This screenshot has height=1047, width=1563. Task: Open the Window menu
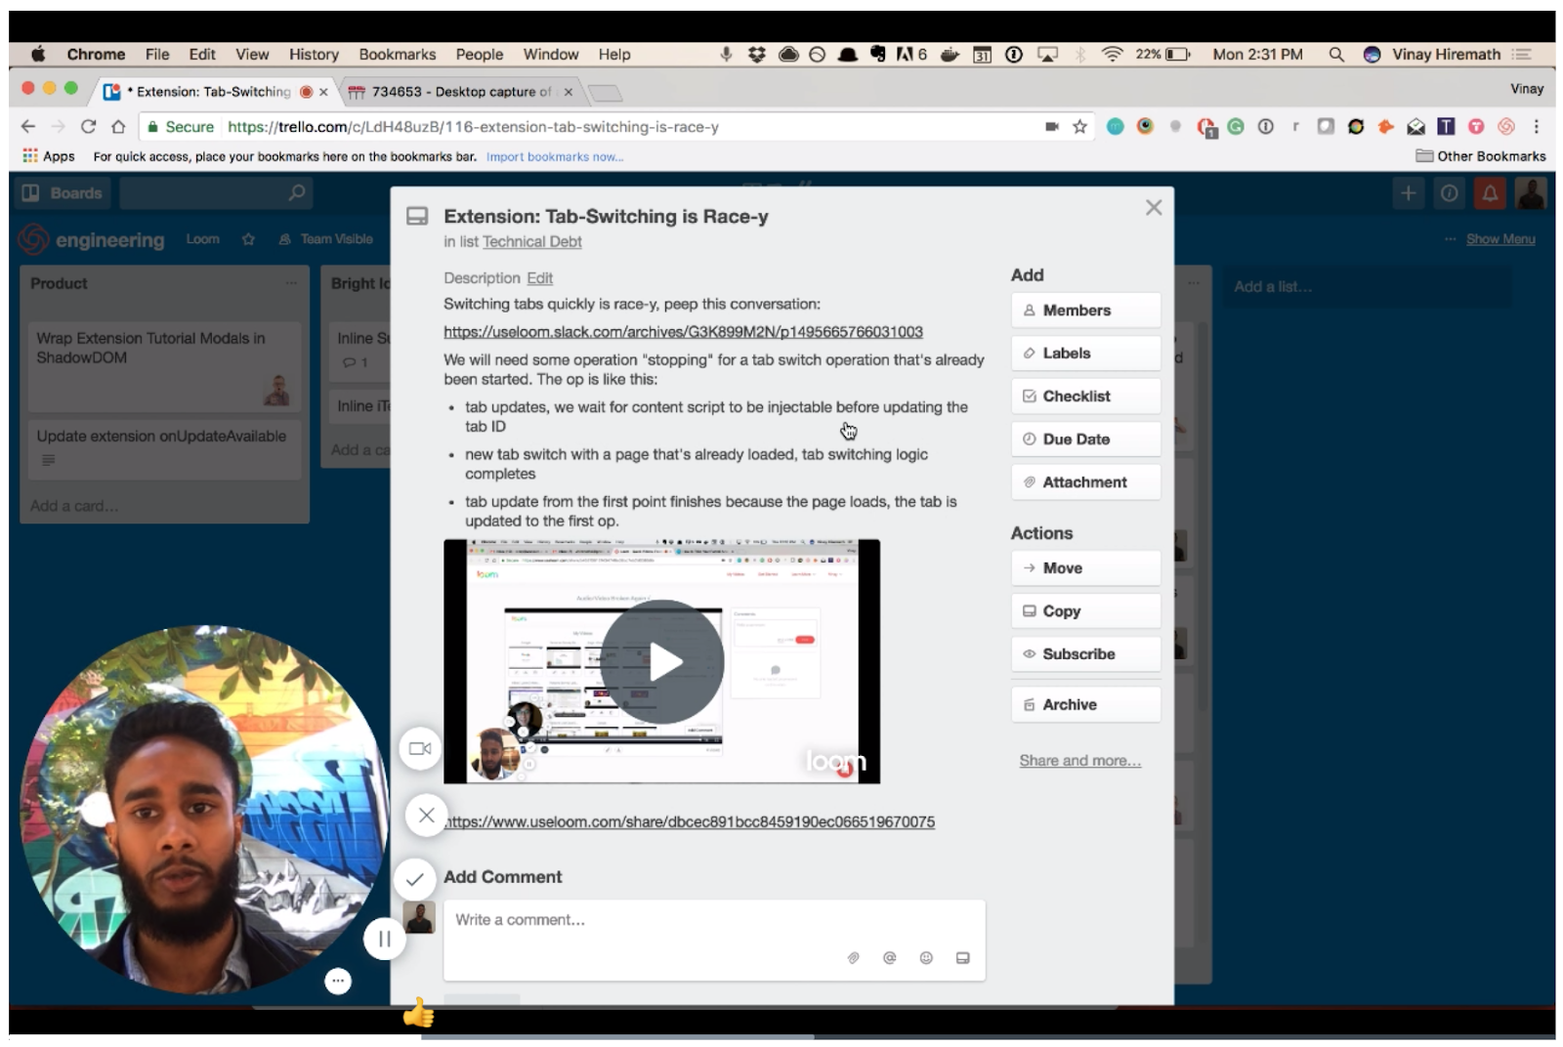coord(550,55)
